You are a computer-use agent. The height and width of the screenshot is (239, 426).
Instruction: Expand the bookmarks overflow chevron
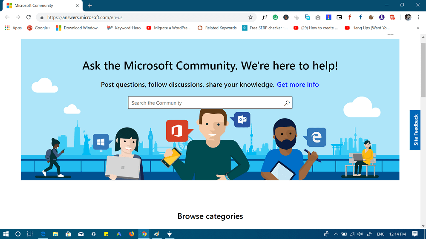pos(418,28)
